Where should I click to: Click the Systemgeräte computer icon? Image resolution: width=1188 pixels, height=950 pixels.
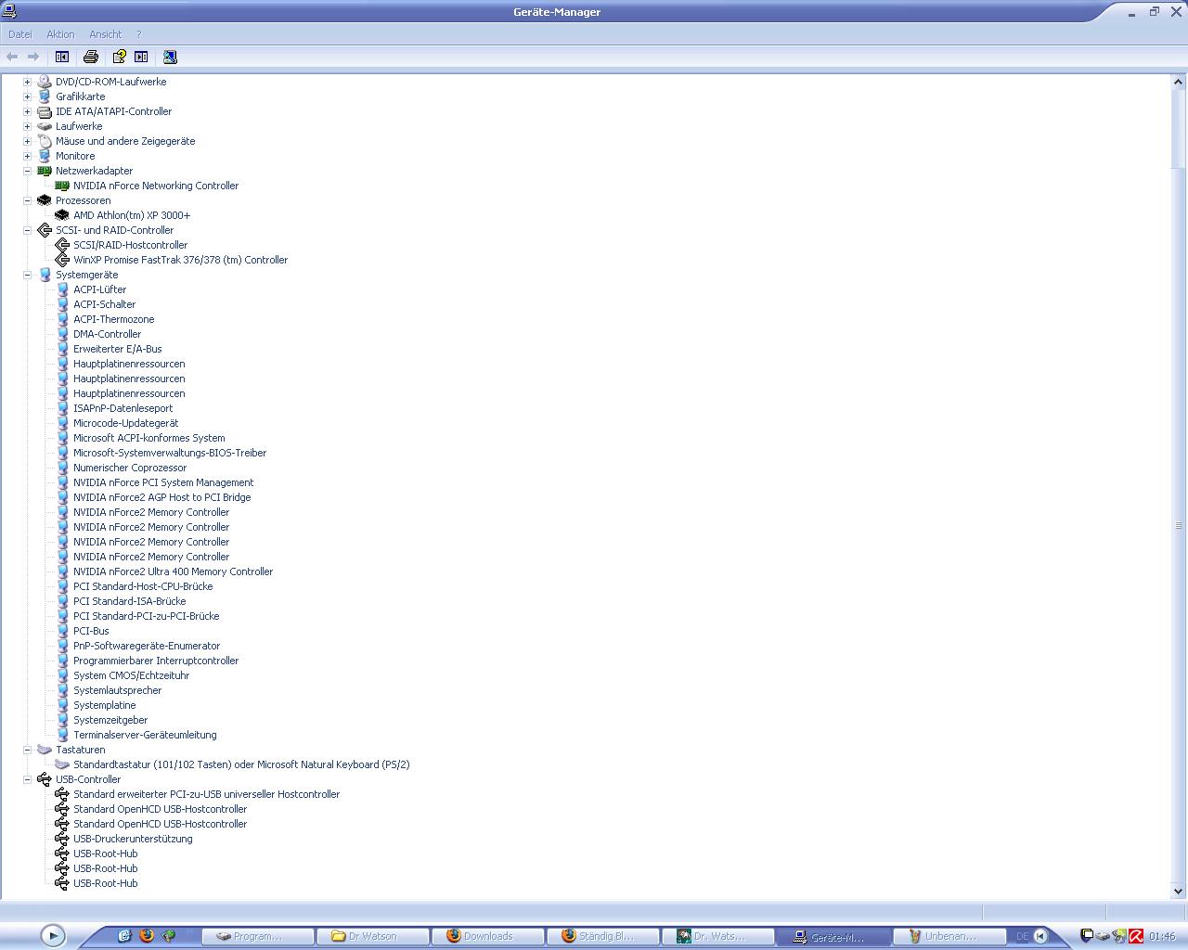pyautogui.click(x=44, y=275)
